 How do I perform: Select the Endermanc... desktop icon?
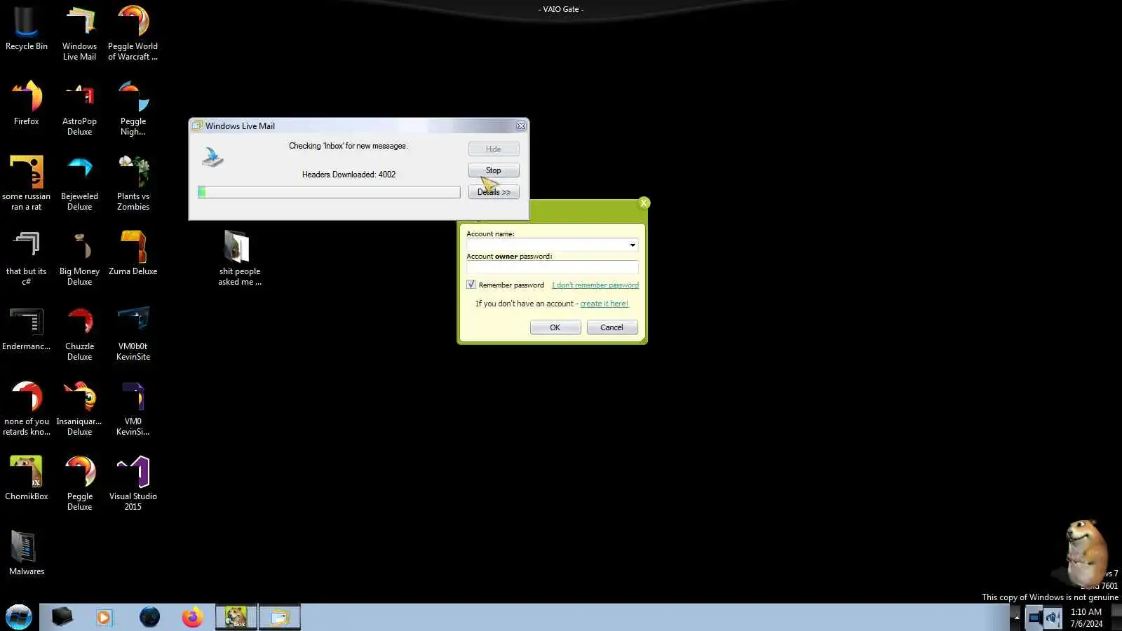pos(27,329)
